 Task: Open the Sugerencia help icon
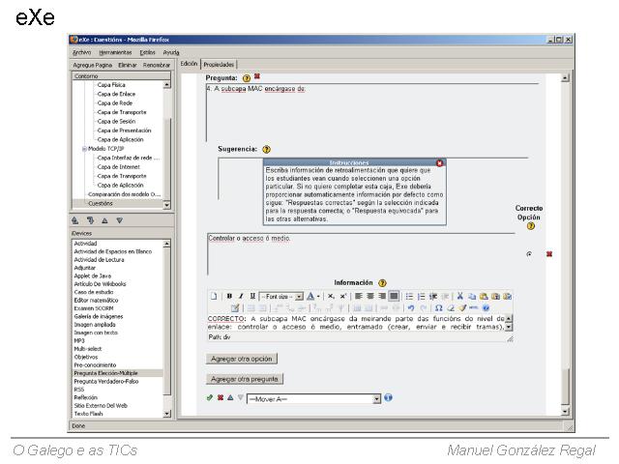(266, 149)
